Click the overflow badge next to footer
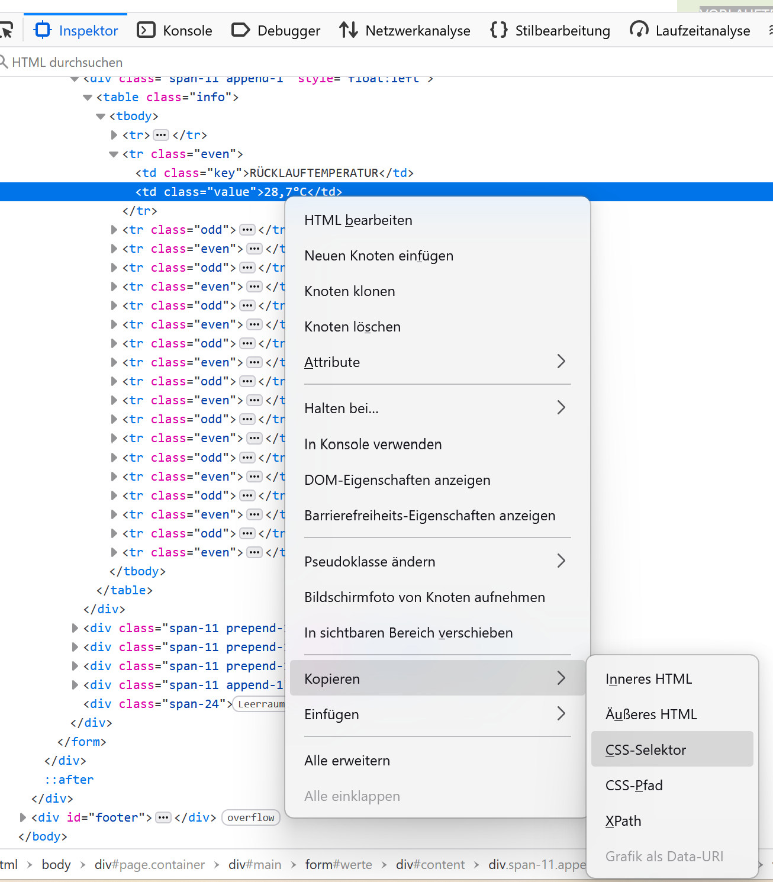 251,817
